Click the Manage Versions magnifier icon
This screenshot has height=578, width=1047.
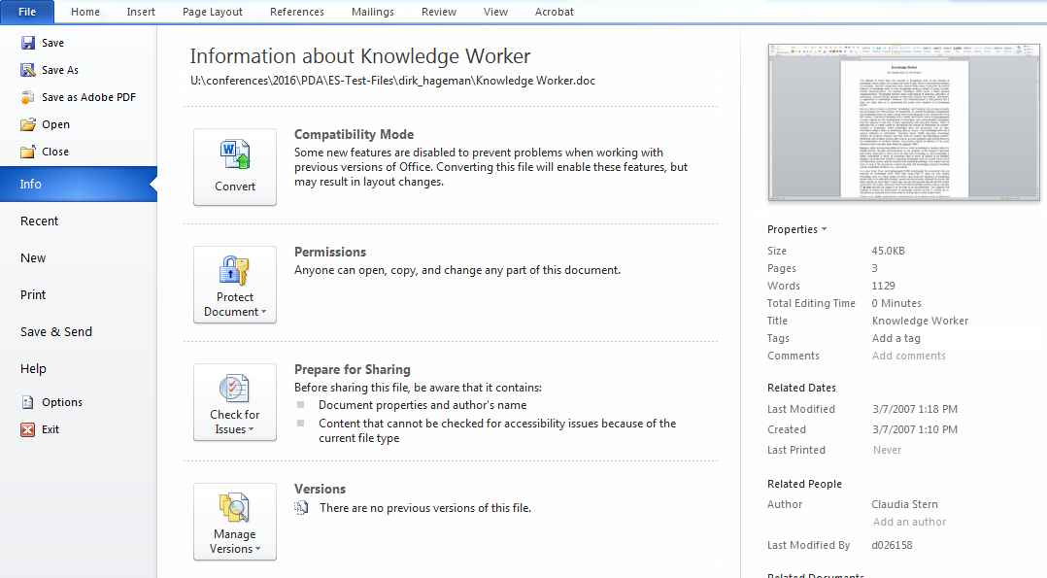point(234,508)
